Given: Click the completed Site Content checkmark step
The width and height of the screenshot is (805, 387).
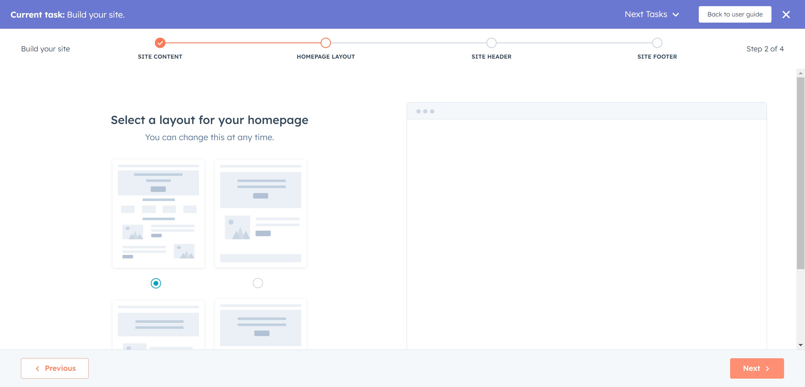Looking at the screenshot, I should click(160, 43).
